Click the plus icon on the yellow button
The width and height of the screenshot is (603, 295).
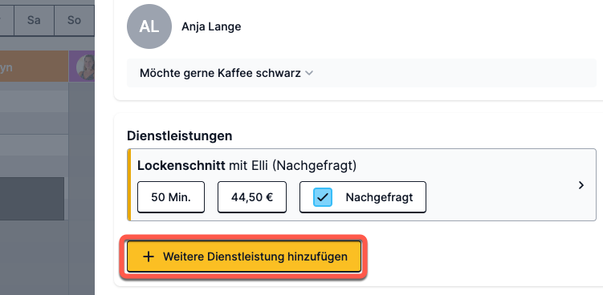[148, 257]
